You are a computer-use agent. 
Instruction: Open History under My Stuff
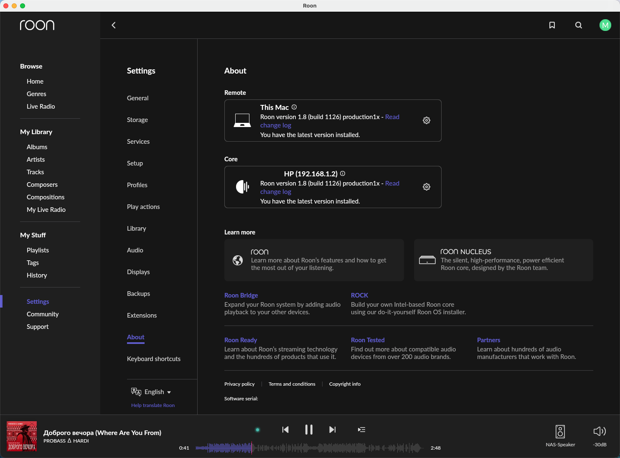click(37, 275)
